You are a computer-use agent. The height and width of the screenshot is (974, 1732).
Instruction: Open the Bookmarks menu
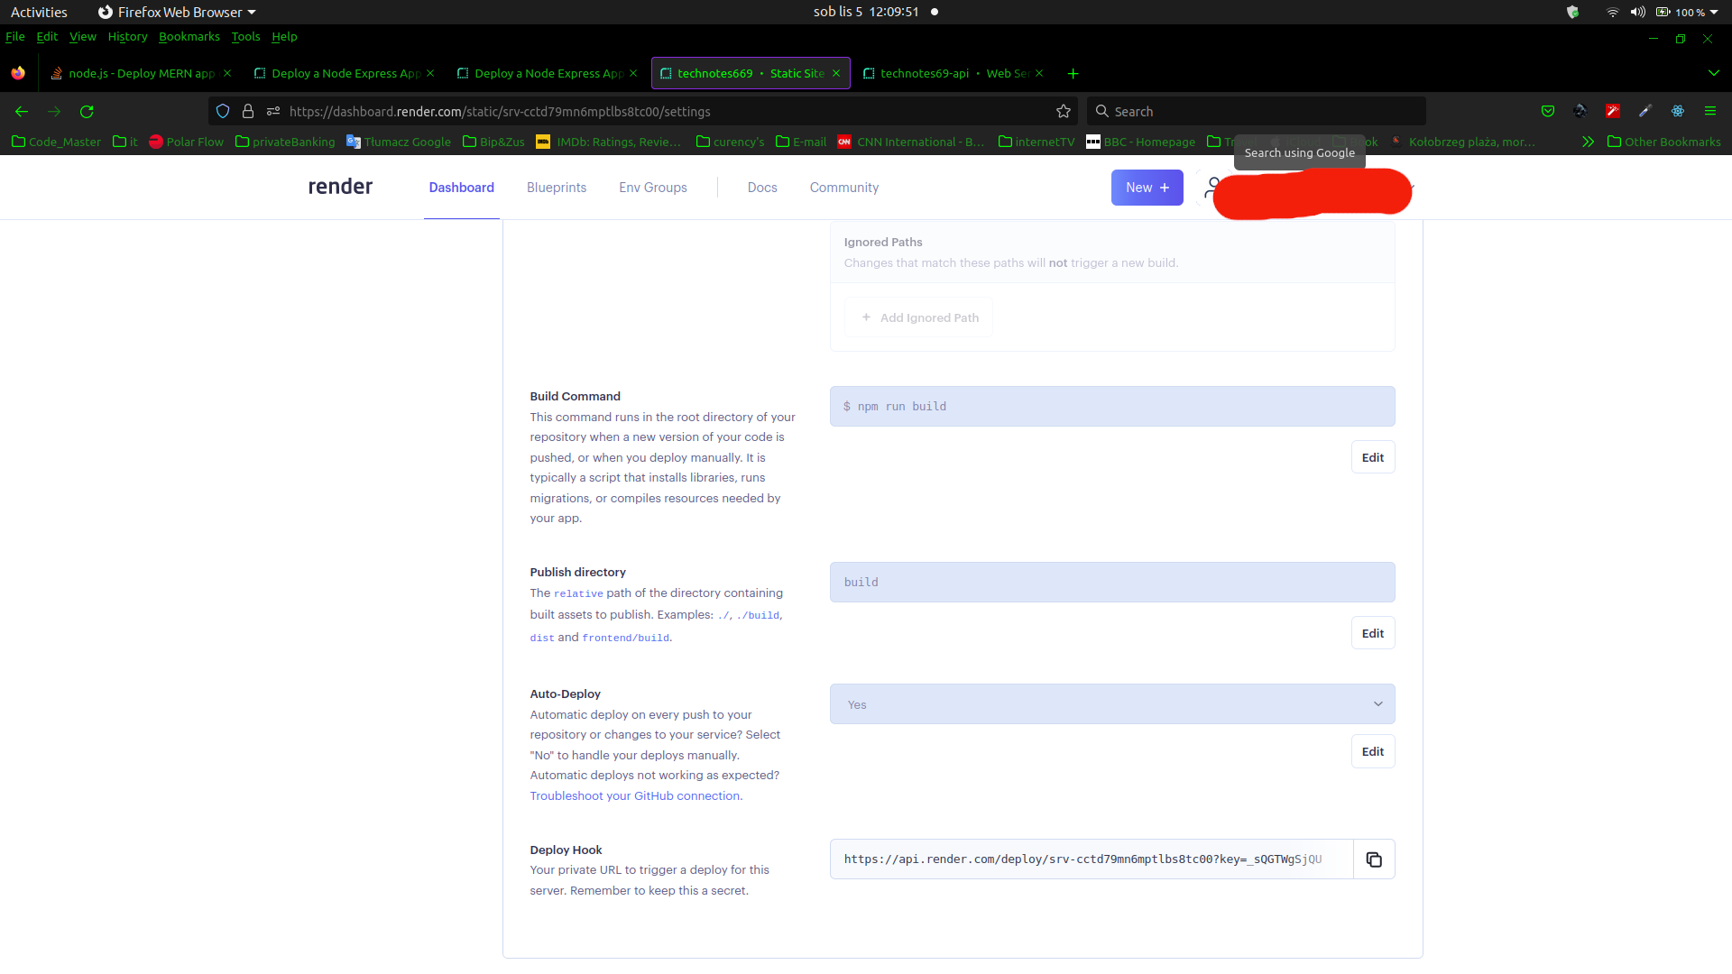(189, 37)
